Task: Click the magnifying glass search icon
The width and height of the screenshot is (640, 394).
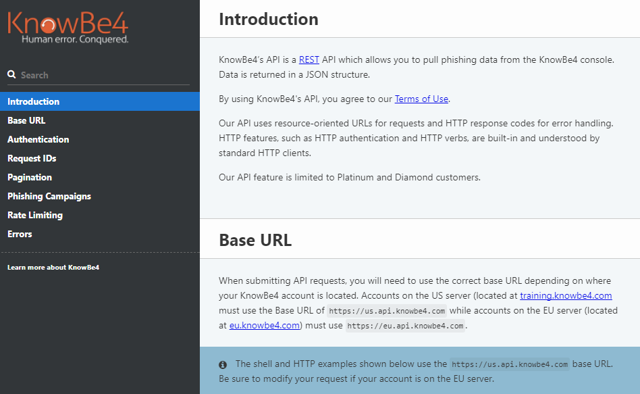Action: [x=11, y=75]
